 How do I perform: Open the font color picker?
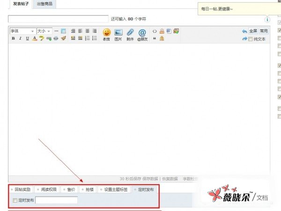(35, 38)
